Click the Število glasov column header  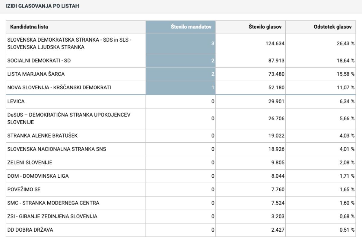(x=265, y=27)
